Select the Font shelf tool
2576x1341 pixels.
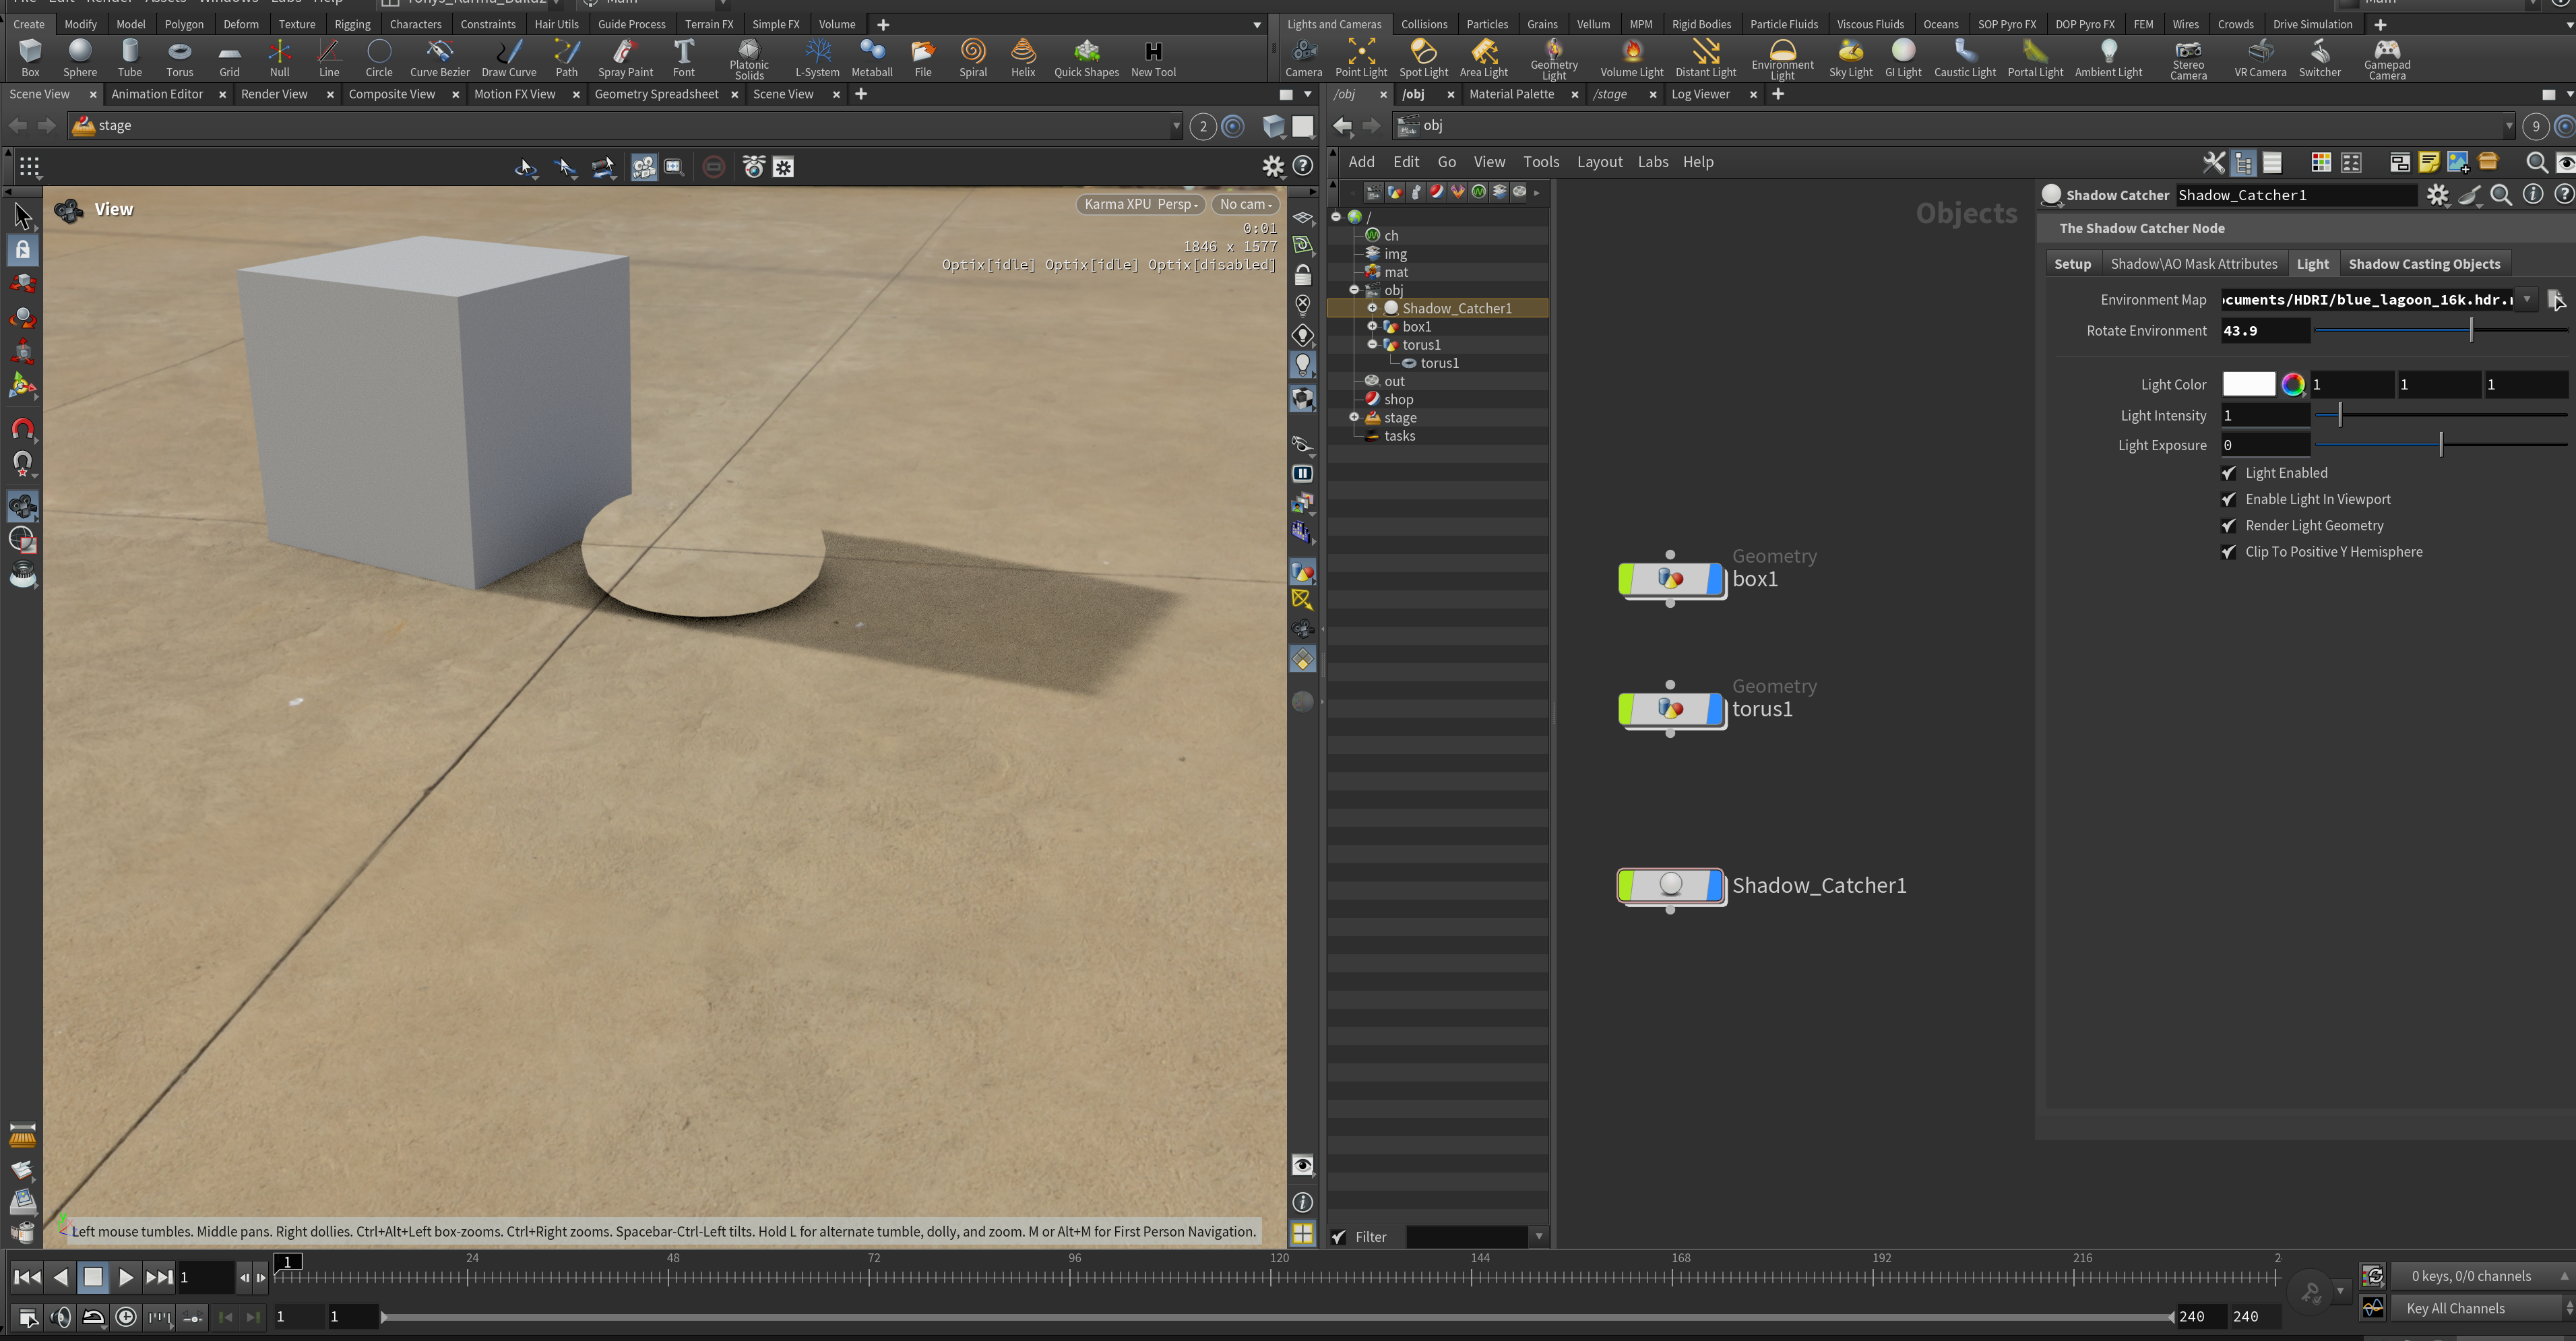[x=684, y=58]
